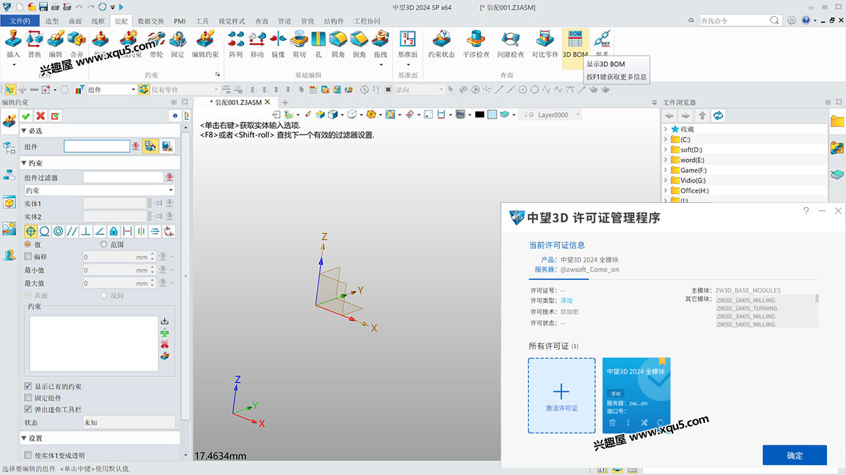
Task: Enable the 固定组件 checkbox
Action: [28, 397]
